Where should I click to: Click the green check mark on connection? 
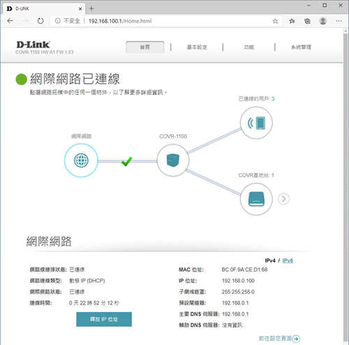click(127, 161)
